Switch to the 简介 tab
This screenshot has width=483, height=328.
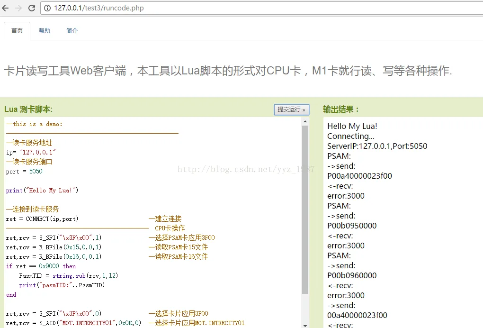tap(72, 31)
